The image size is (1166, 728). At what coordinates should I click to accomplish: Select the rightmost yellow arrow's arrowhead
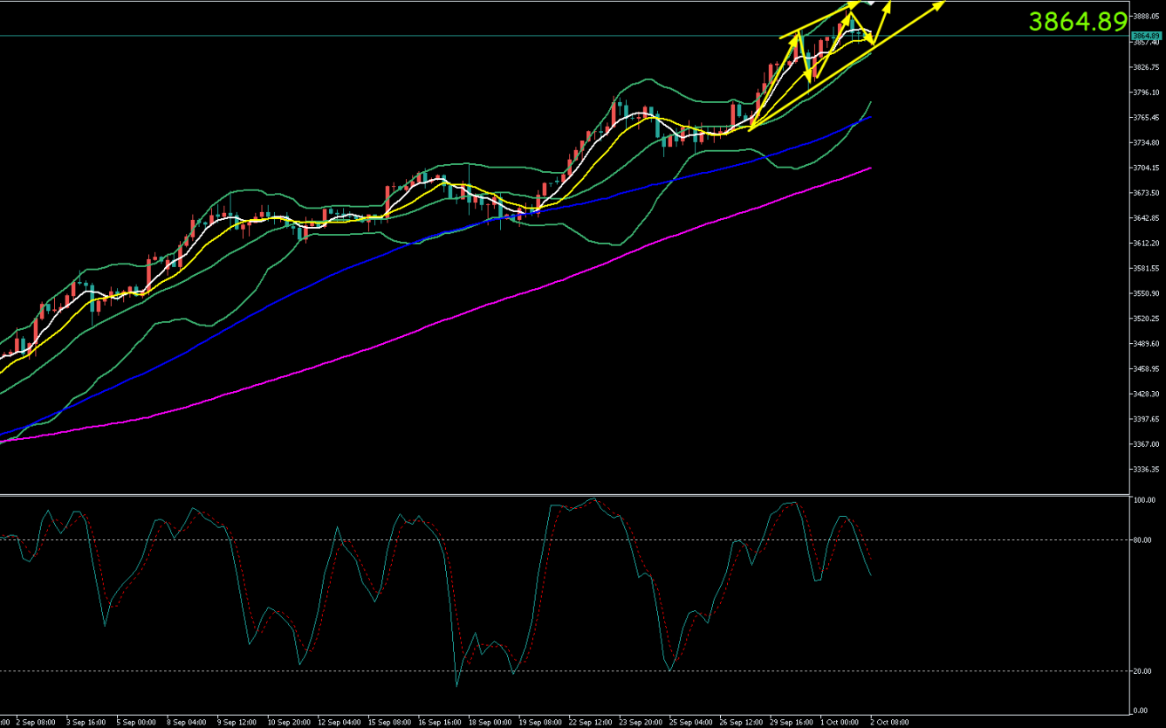pos(942,5)
